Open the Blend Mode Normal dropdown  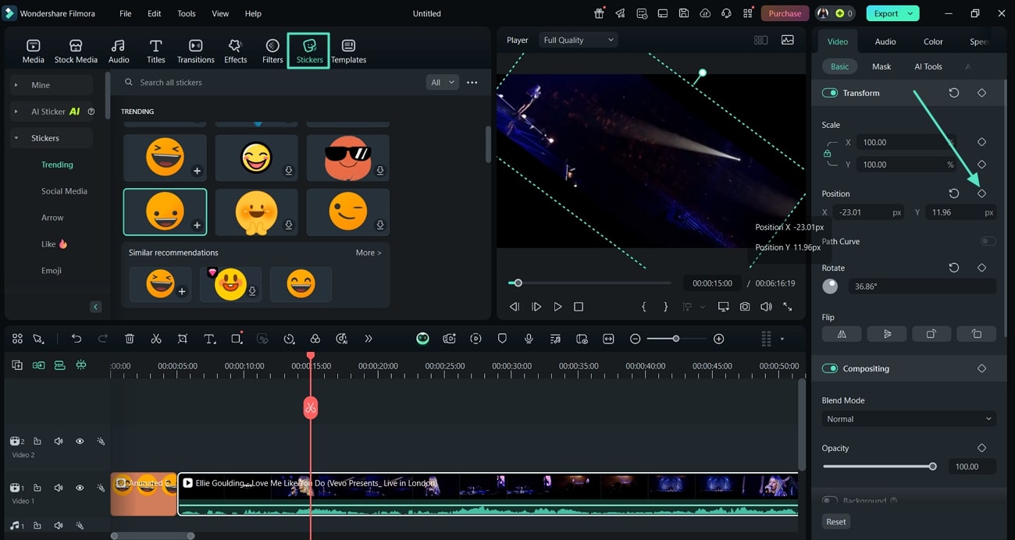909,419
